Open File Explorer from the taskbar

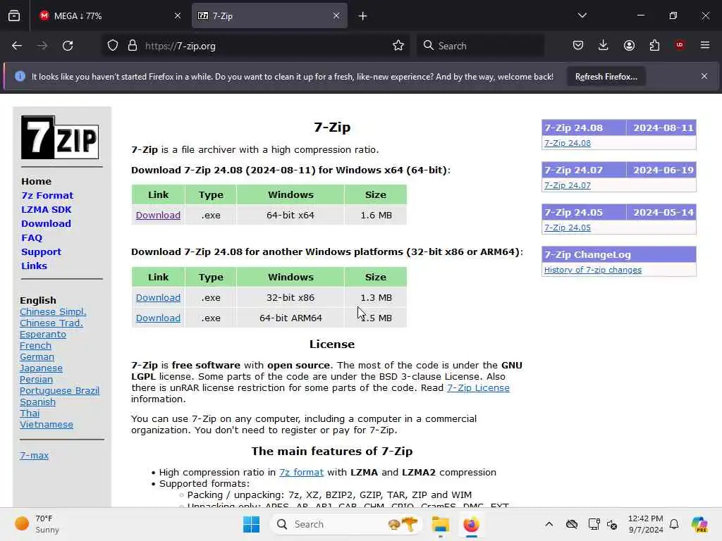[440, 524]
